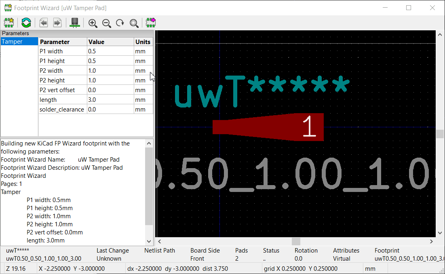Select the Tamper parameter page

(19, 42)
